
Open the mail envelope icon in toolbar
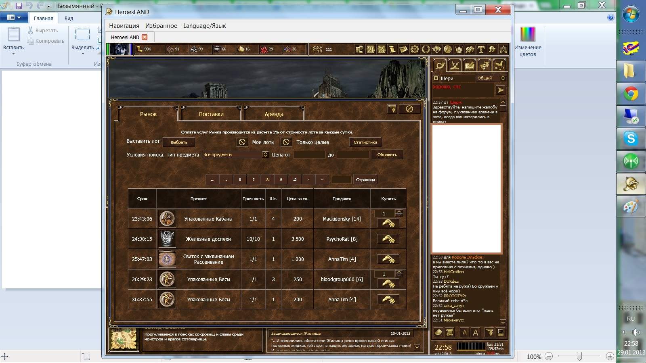coord(403,49)
